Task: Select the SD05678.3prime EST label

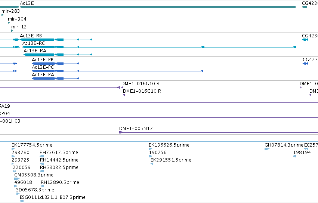Action: (35, 190)
